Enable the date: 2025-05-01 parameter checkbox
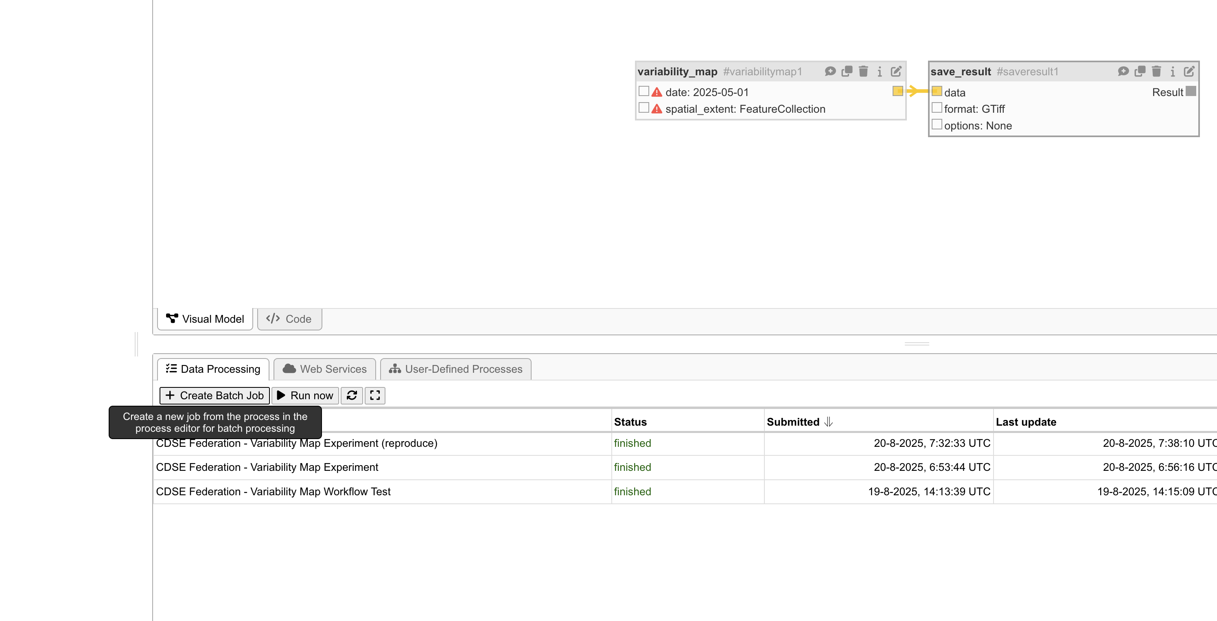1217x621 pixels. click(644, 91)
